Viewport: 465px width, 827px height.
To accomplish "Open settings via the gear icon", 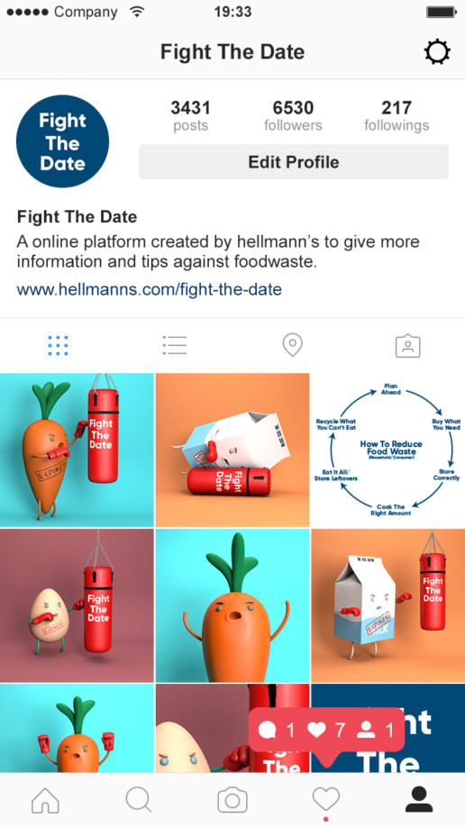I will (x=437, y=52).
